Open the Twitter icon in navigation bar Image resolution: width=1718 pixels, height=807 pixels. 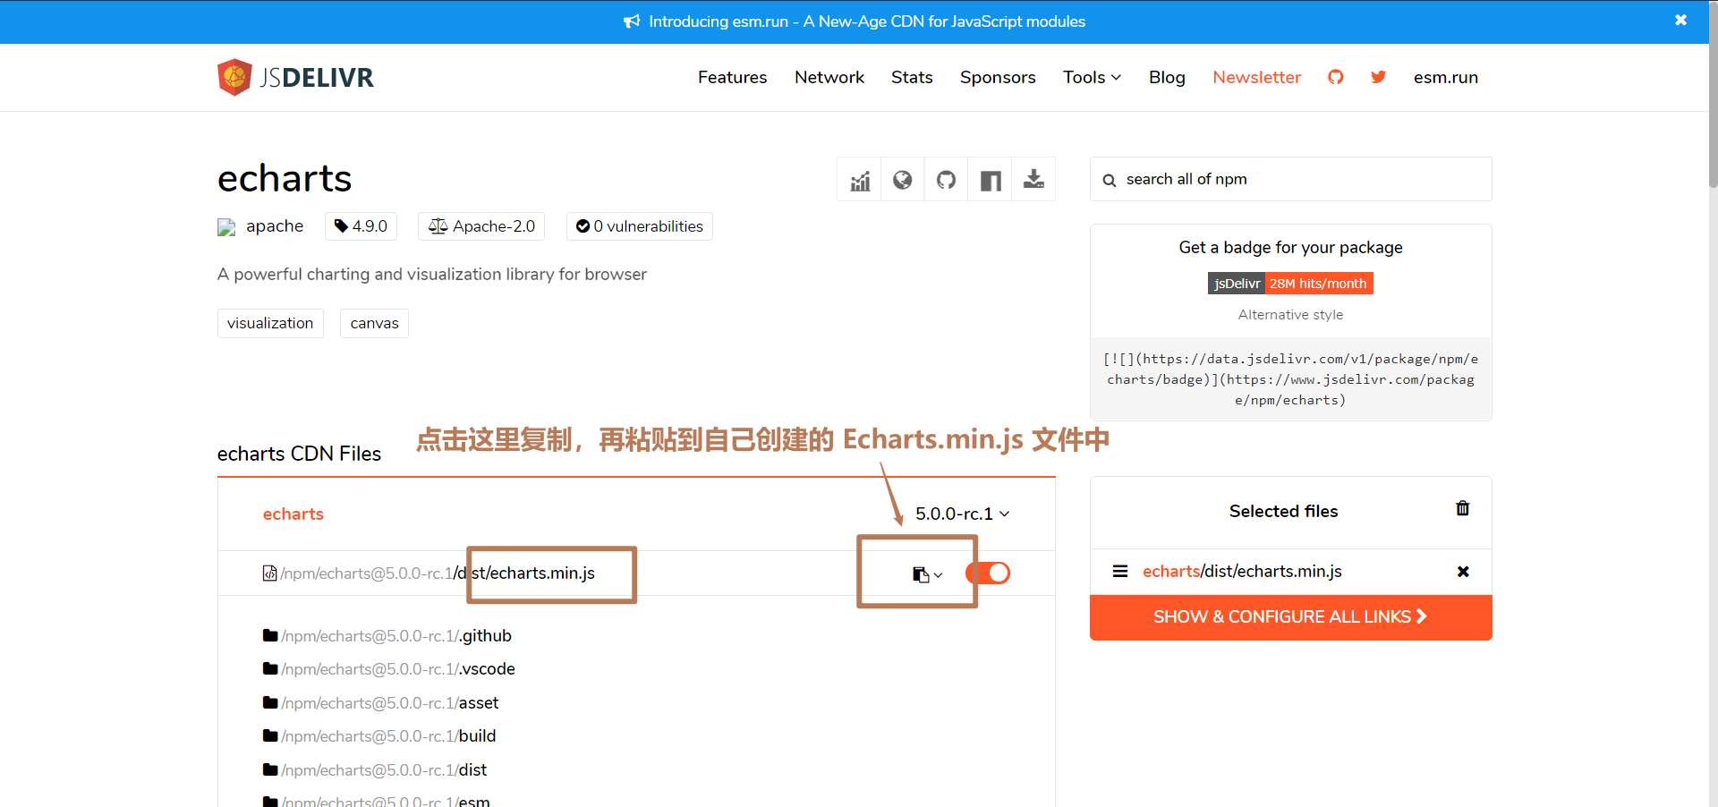pos(1378,77)
